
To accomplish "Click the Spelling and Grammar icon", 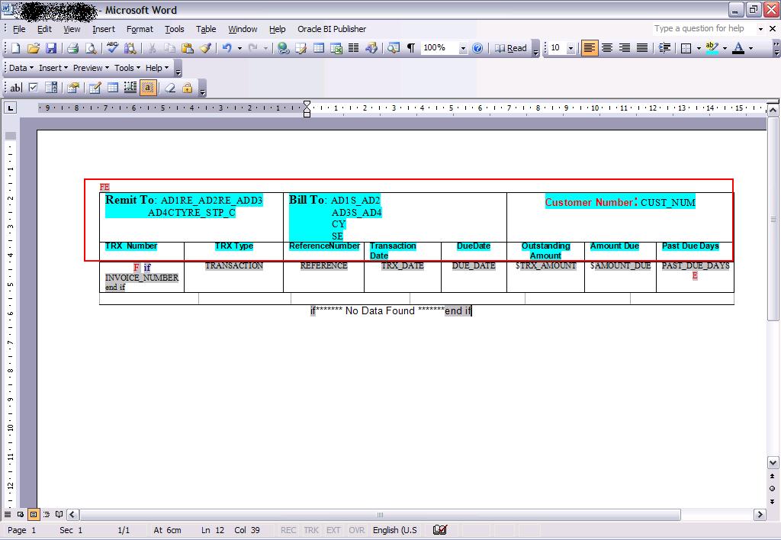I will [112, 47].
